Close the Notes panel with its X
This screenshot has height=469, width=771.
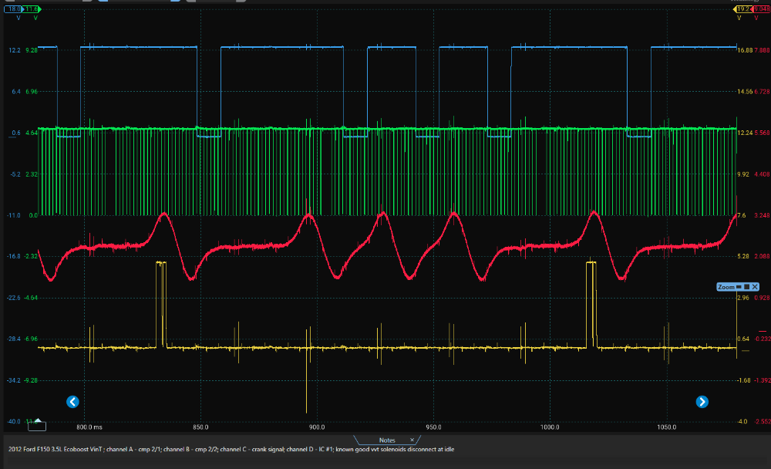point(413,440)
